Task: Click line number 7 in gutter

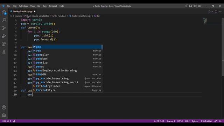Action: pos(16,43)
